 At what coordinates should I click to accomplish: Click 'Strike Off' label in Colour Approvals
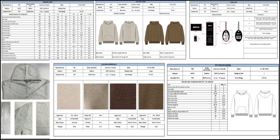click(88, 115)
